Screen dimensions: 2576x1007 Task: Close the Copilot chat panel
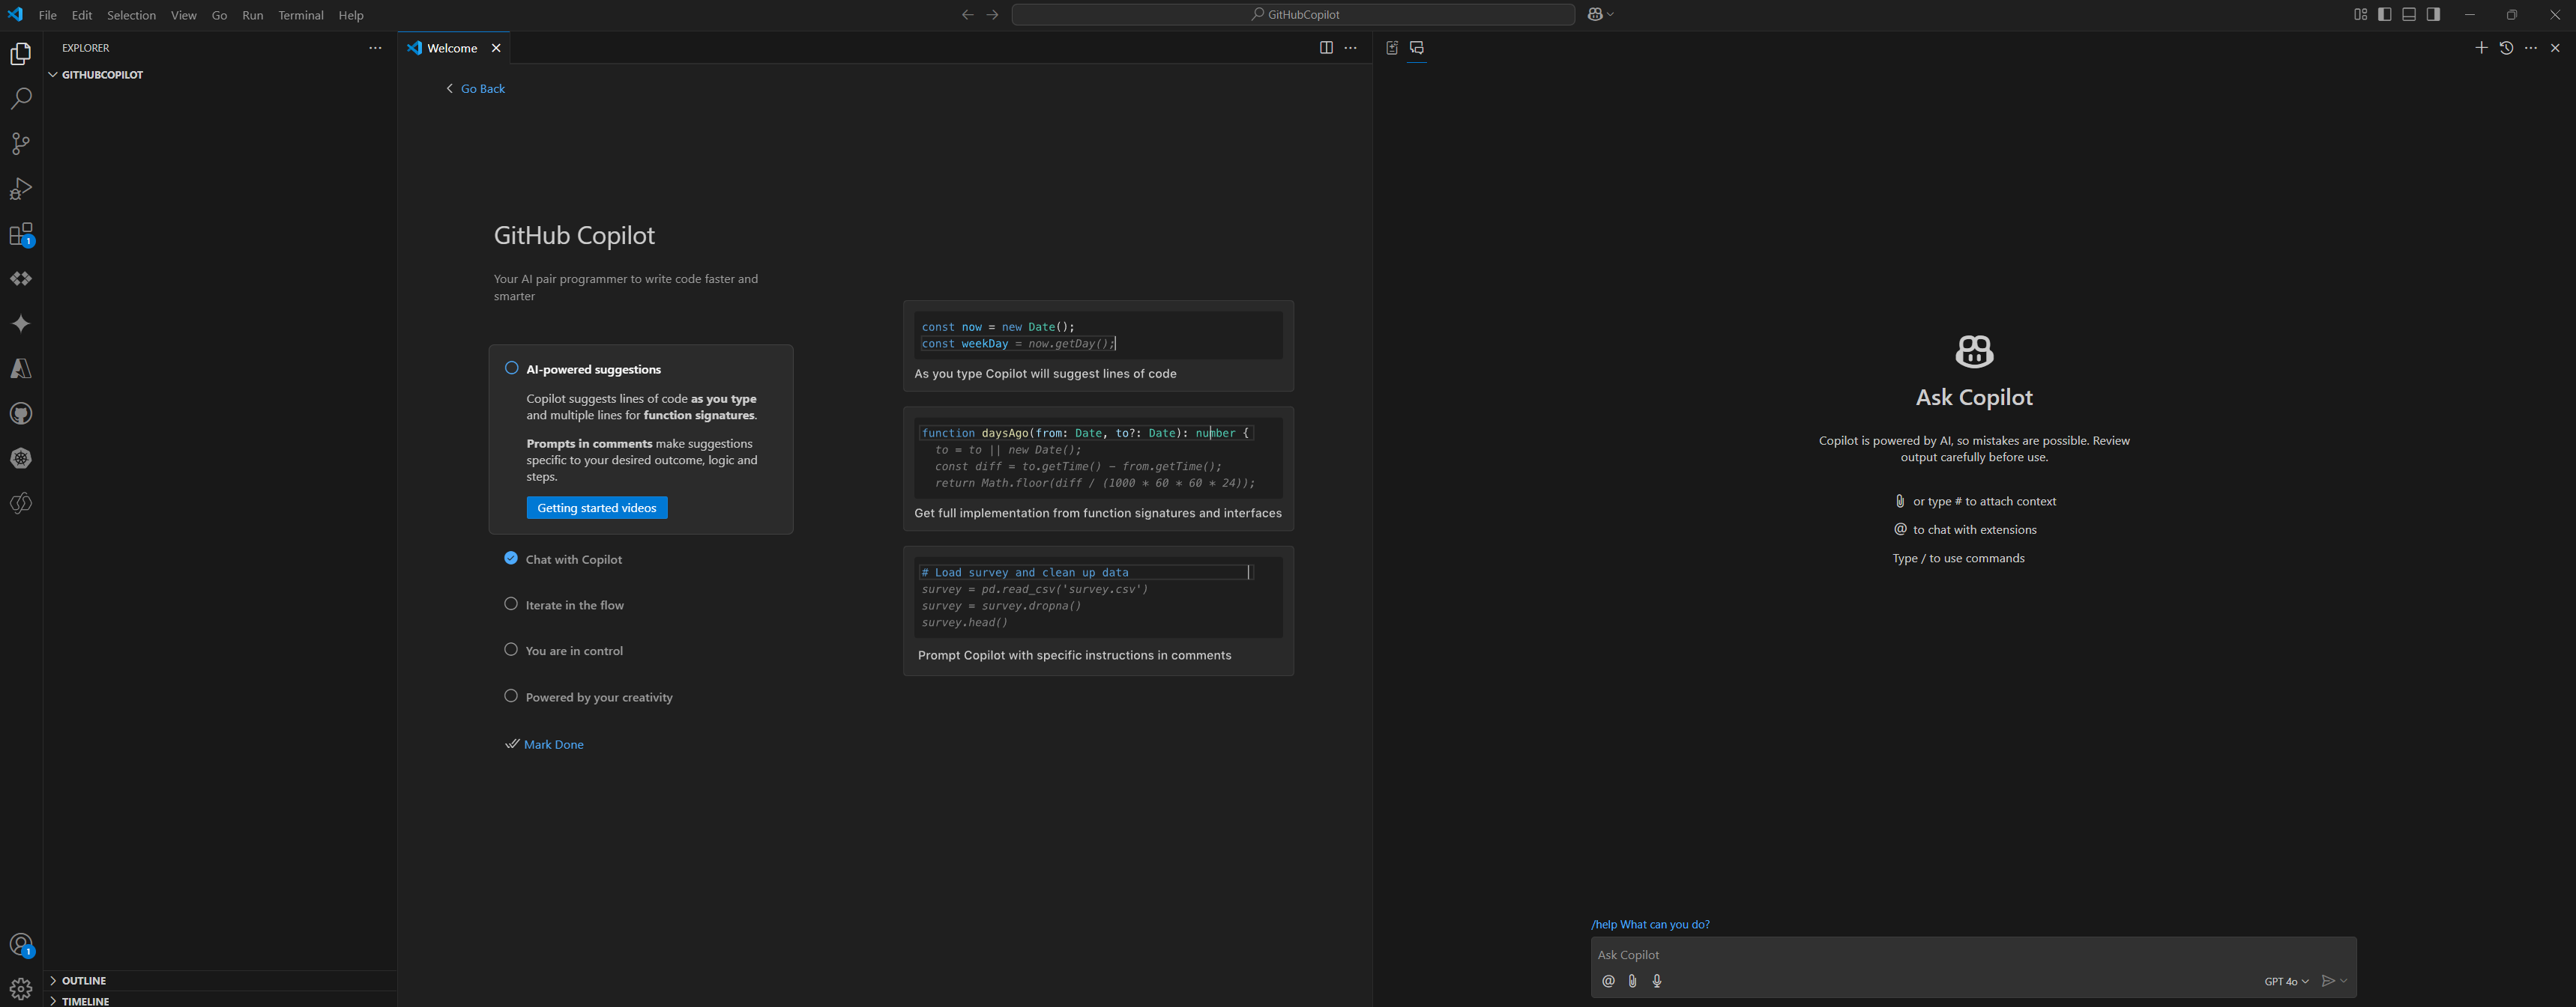click(x=2556, y=48)
